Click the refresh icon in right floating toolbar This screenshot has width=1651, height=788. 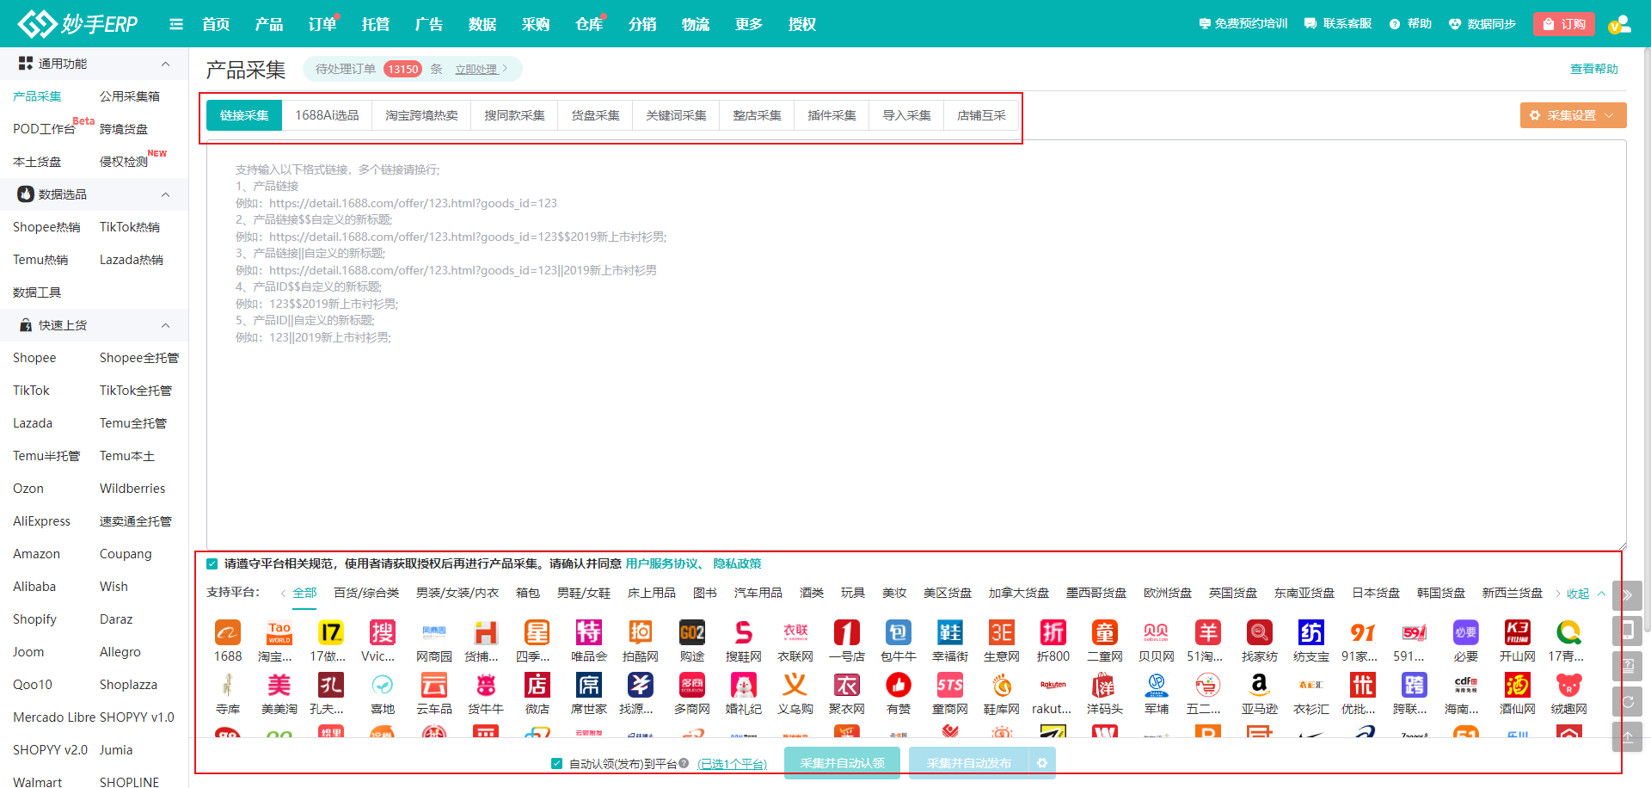coord(1627,702)
